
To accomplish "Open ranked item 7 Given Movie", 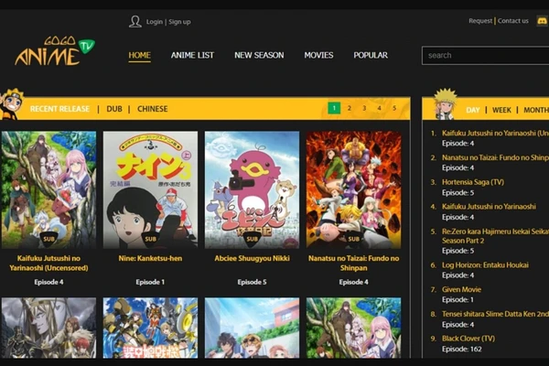I will 461,290.
